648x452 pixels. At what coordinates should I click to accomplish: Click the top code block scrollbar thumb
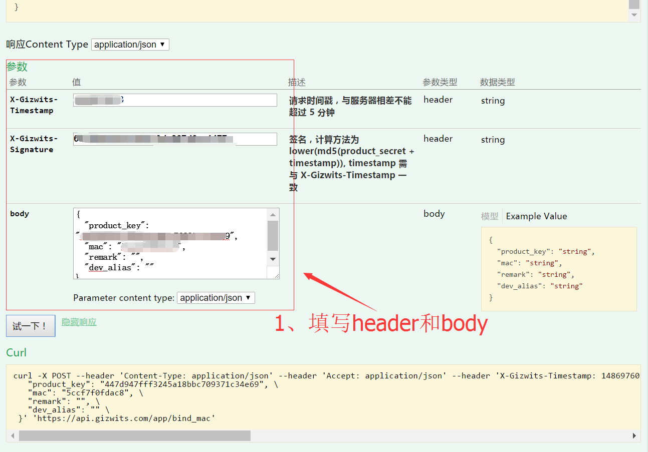coord(634,4)
